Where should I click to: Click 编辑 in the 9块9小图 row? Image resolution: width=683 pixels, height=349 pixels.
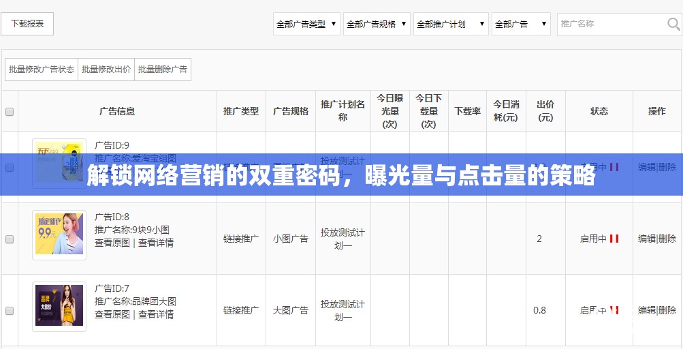tap(647, 239)
